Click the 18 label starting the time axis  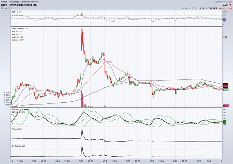tap(12, 161)
